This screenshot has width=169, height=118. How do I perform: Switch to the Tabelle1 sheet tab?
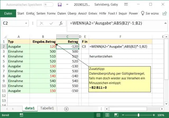coord(47,108)
